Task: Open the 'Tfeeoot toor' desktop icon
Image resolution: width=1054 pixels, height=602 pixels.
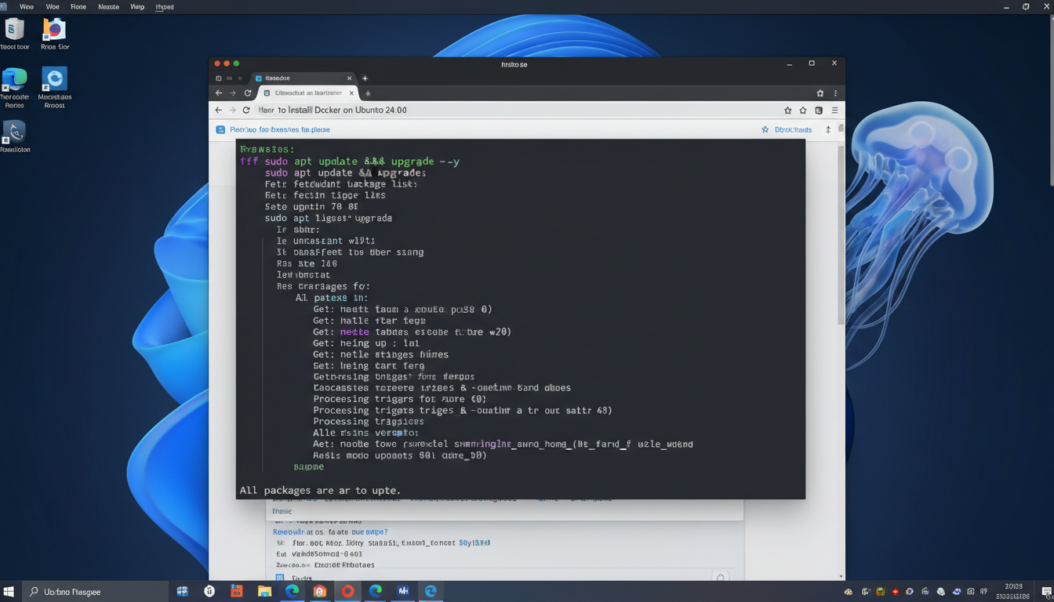Action: tap(15, 34)
